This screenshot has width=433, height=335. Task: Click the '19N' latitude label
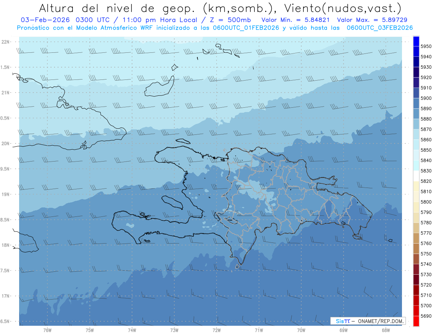click(5, 194)
